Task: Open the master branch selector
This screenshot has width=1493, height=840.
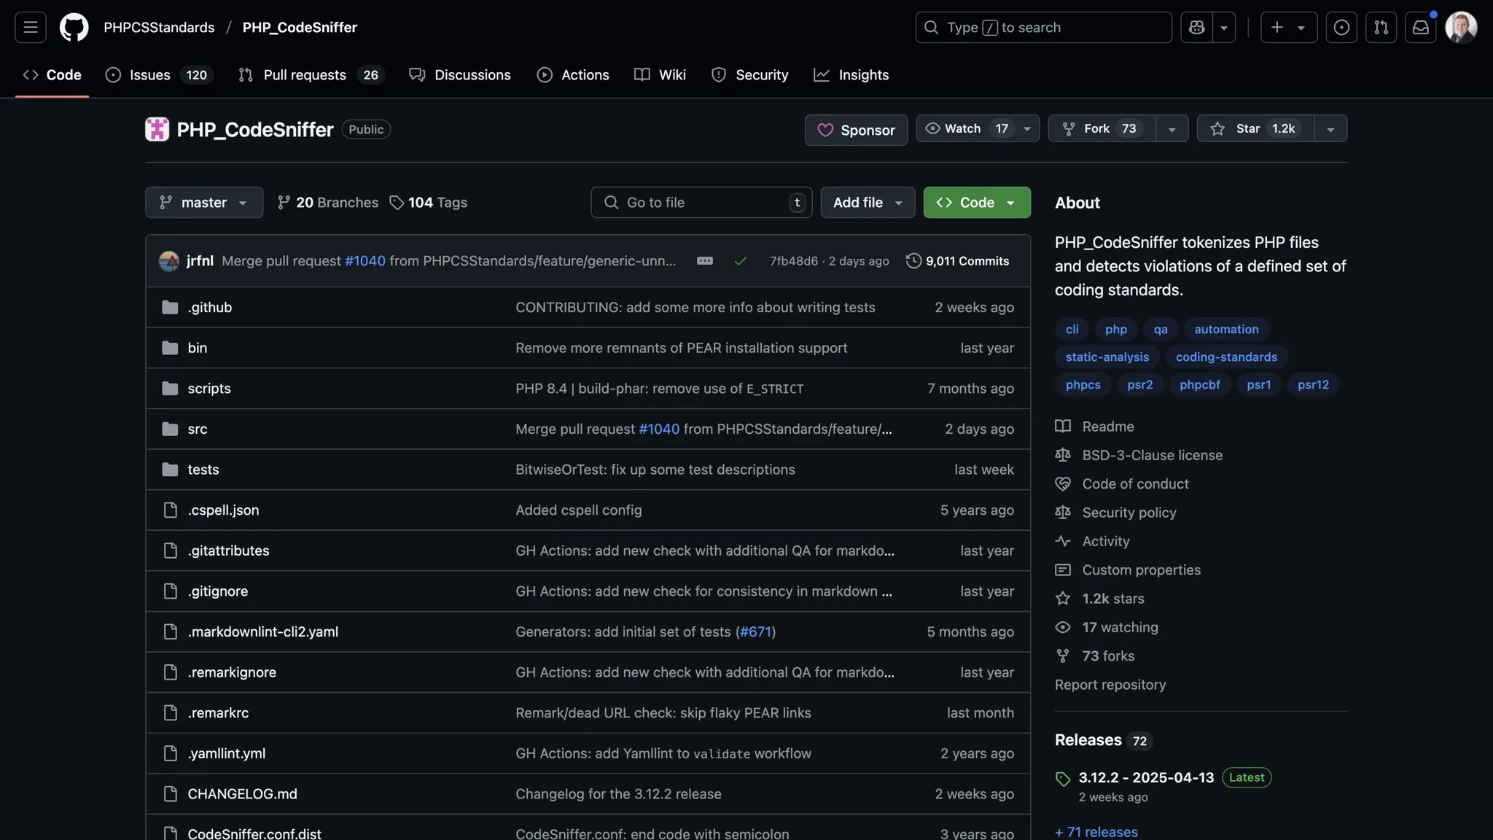Action: click(x=204, y=202)
